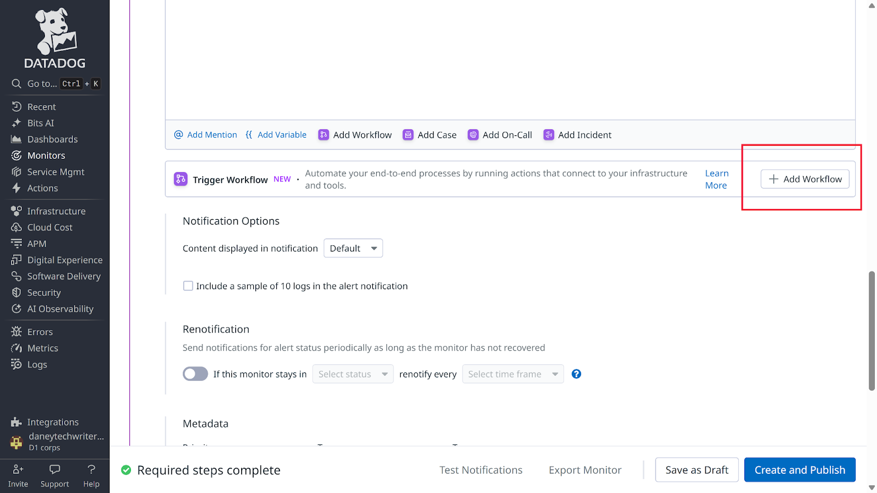Click the page vertical scrollbar thumb
This screenshot has width=877, height=493.
point(872,331)
